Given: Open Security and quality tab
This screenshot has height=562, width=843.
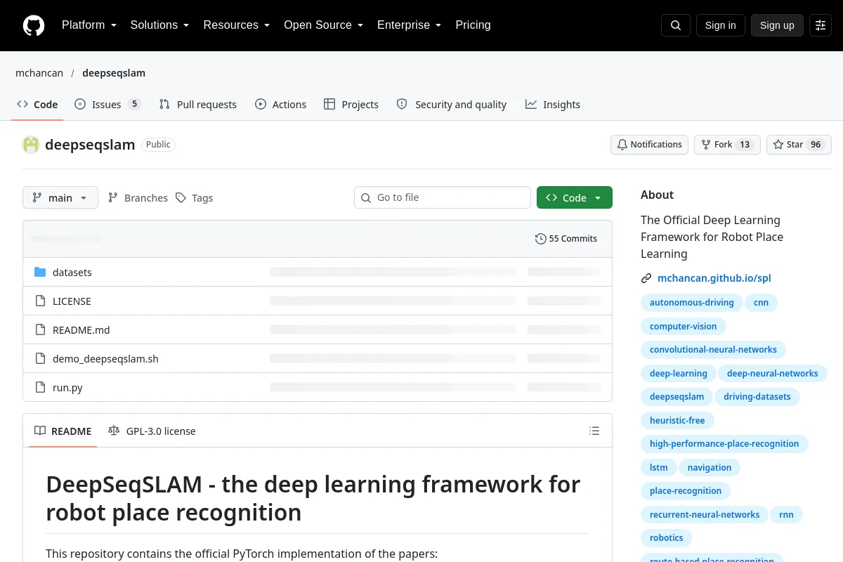Looking at the screenshot, I should (452, 104).
